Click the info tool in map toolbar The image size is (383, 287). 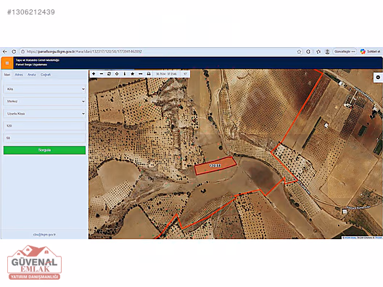point(125,74)
